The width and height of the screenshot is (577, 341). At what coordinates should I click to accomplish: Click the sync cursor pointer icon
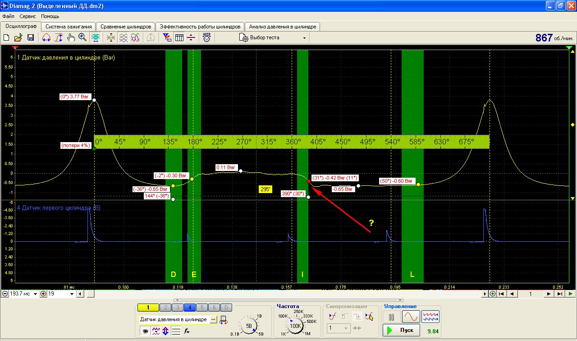click(x=369, y=317)
